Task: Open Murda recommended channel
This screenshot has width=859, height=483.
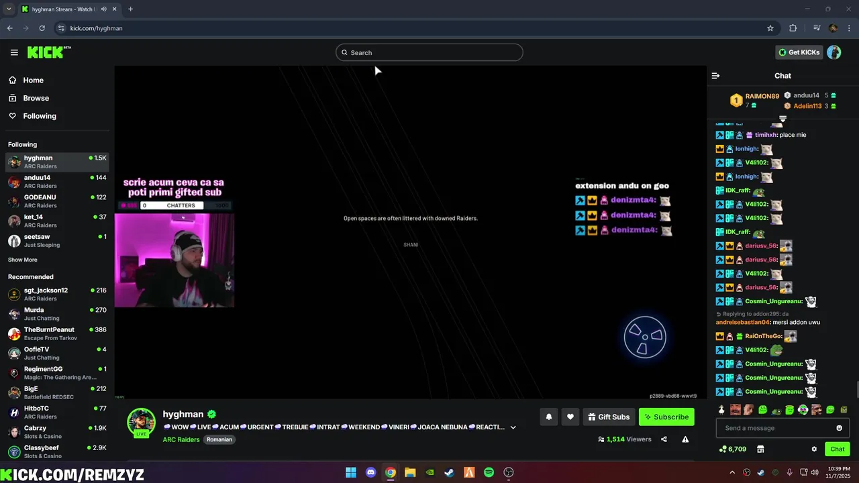Action: [57, 314]
